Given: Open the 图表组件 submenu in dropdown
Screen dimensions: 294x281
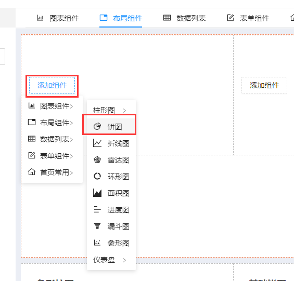Looking at the screenshot, I should tap(50, 106).
